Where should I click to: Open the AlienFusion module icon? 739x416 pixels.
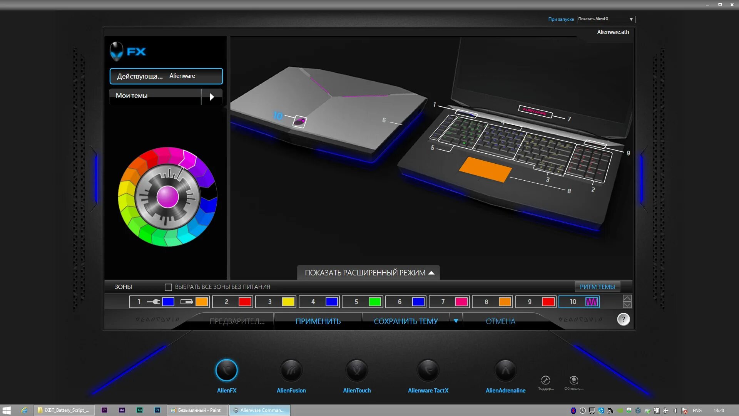click(291, 371)
